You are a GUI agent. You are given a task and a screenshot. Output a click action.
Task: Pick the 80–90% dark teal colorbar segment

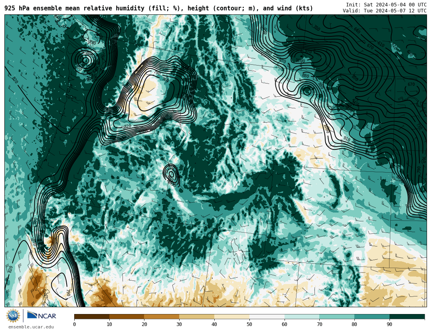tap(372, 317)
